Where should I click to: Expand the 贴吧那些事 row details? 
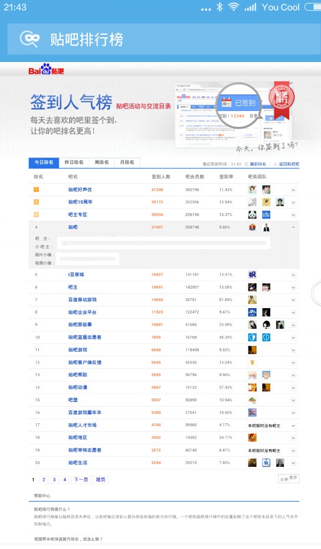293,325
